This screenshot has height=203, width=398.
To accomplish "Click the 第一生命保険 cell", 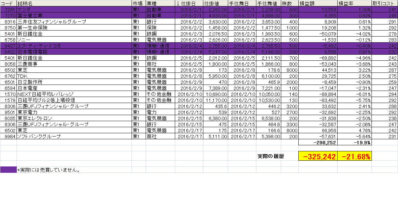I will tap(74, 28).
